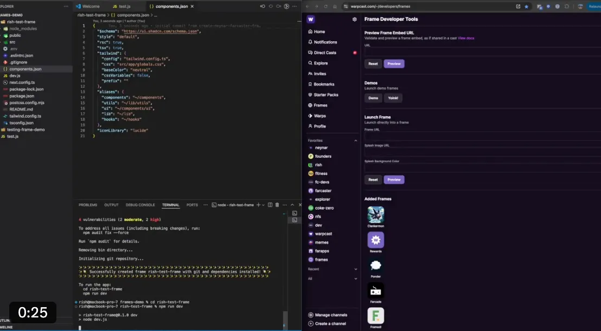Image resolution: width=601 pixels, height=331 pixels.
Task: Open Profile in Warpcast sidebar
Action: (317, 126)
